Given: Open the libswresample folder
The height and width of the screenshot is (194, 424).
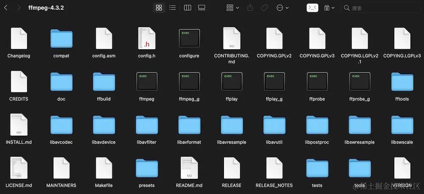Looking at the screenshot, I should [x=360, y=125].
